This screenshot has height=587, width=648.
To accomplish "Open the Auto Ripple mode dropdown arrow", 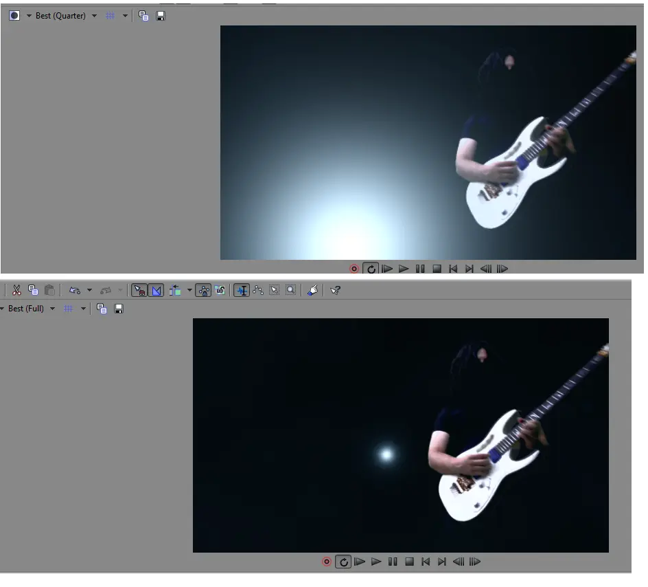I will (x=189, y=290).
